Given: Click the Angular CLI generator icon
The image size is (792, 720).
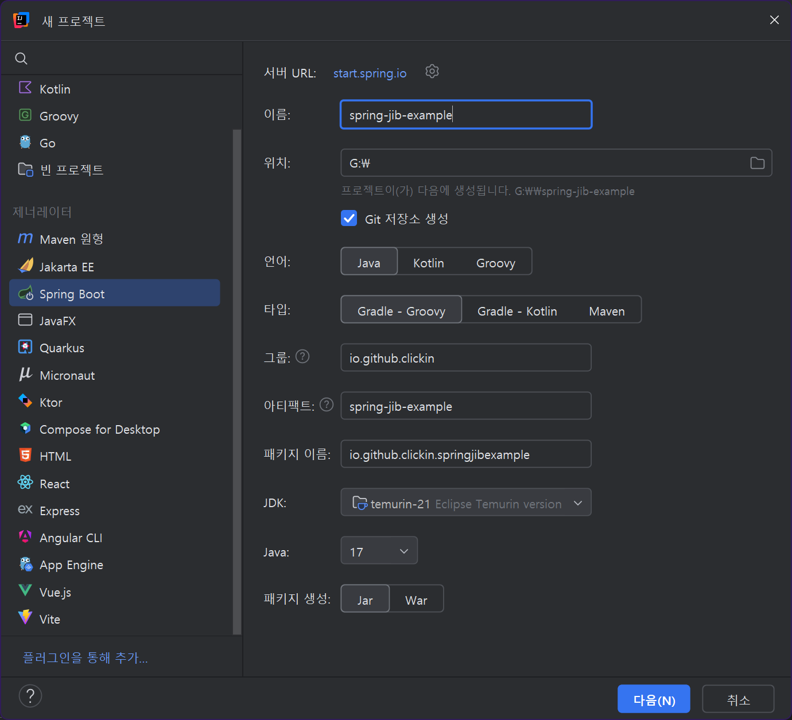Looking at the screenshot, I should tap(25, 537).
